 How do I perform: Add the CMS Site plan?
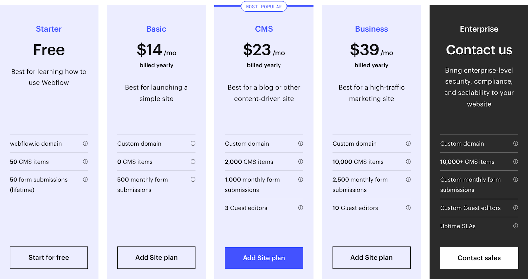pos(264,258)
